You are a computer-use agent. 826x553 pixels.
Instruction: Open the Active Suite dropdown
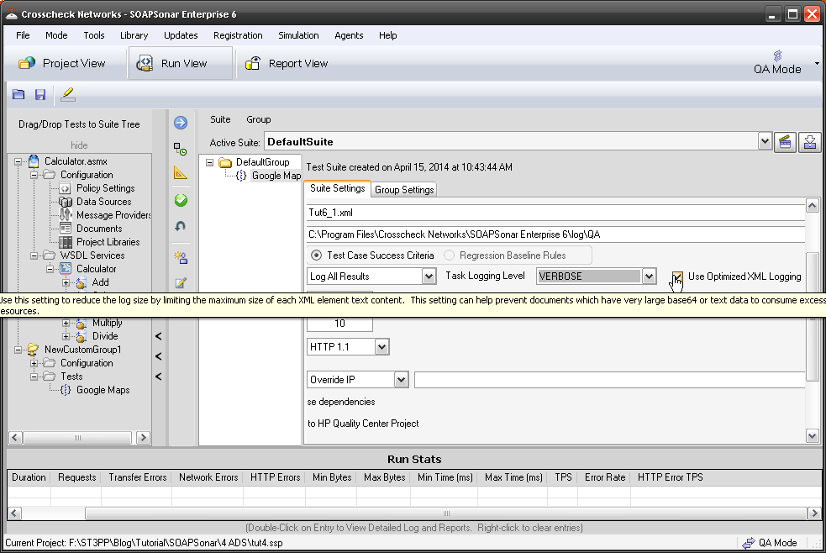[765, 142]
